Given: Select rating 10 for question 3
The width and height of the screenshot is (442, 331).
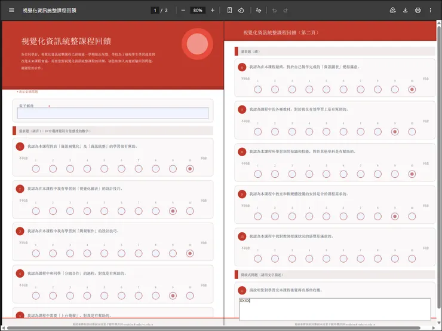Looking at the screenshot, I should click(x=190, y=254).
